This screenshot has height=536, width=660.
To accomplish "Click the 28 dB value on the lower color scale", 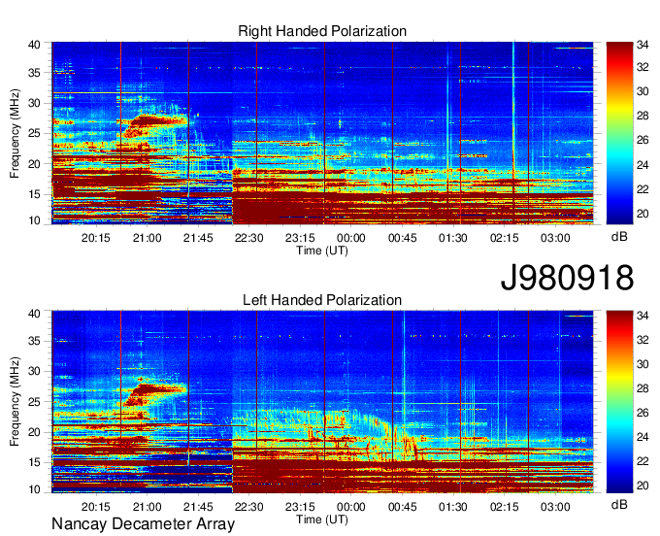I will click(x=643, y=388).
